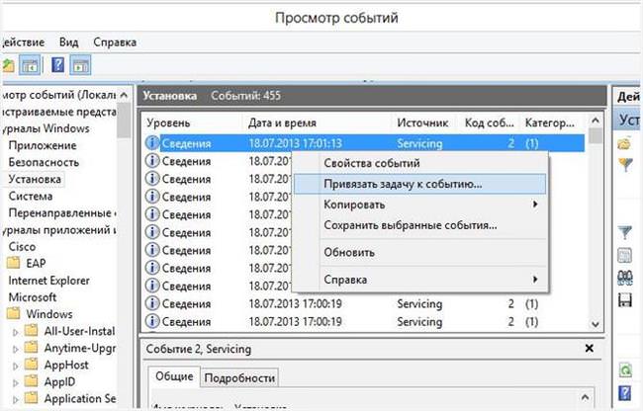Viewport: 643px width, 411px height.
Task: Click the yellow funnel create custom view icon
Action: (625, 165)
